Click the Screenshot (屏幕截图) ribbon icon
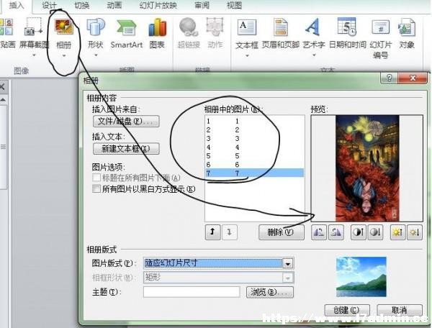 coord(33,27)
